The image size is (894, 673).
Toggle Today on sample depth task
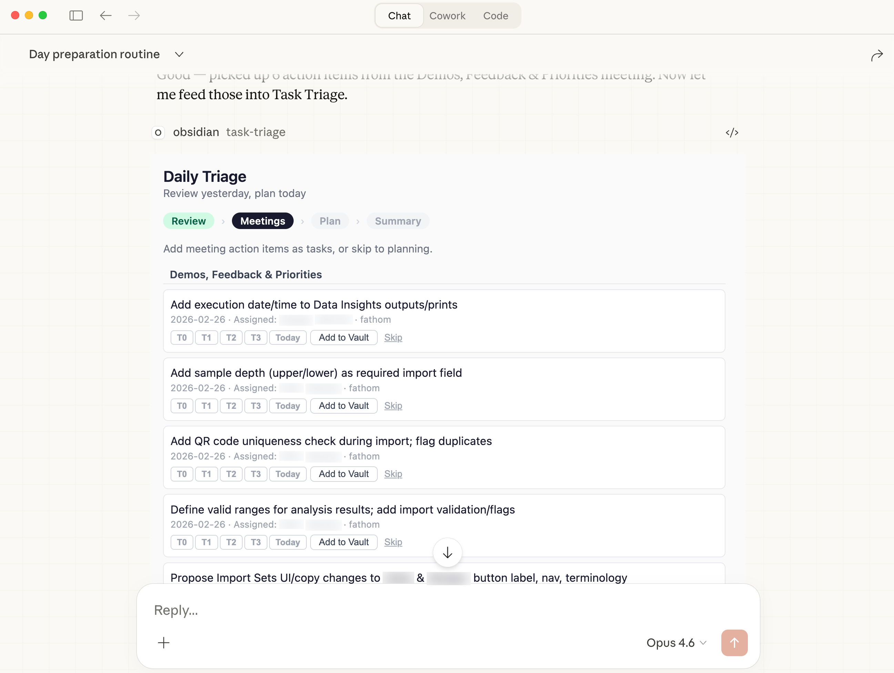(287, 406)
